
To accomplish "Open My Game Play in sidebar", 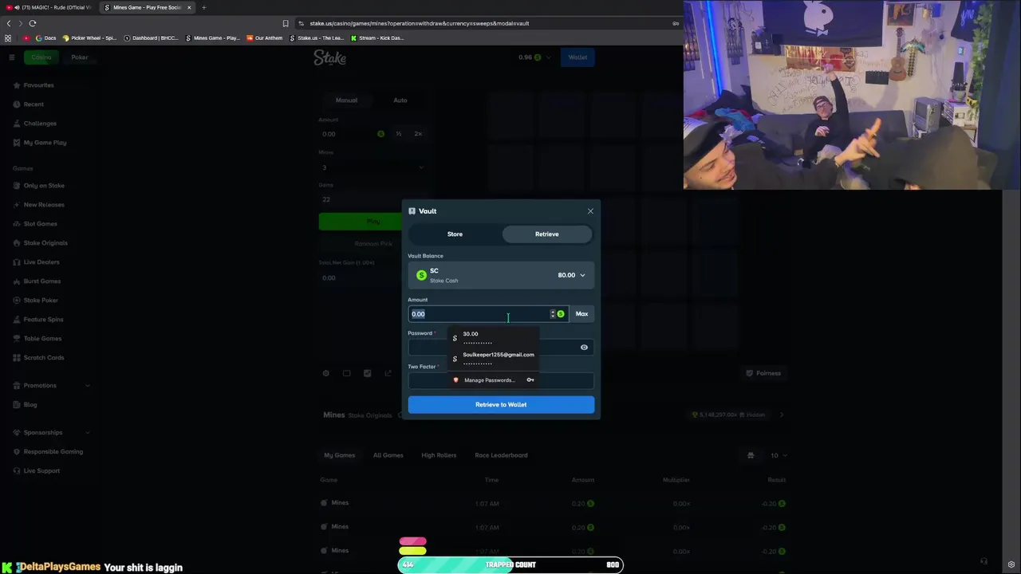I will tap(45, 143).
